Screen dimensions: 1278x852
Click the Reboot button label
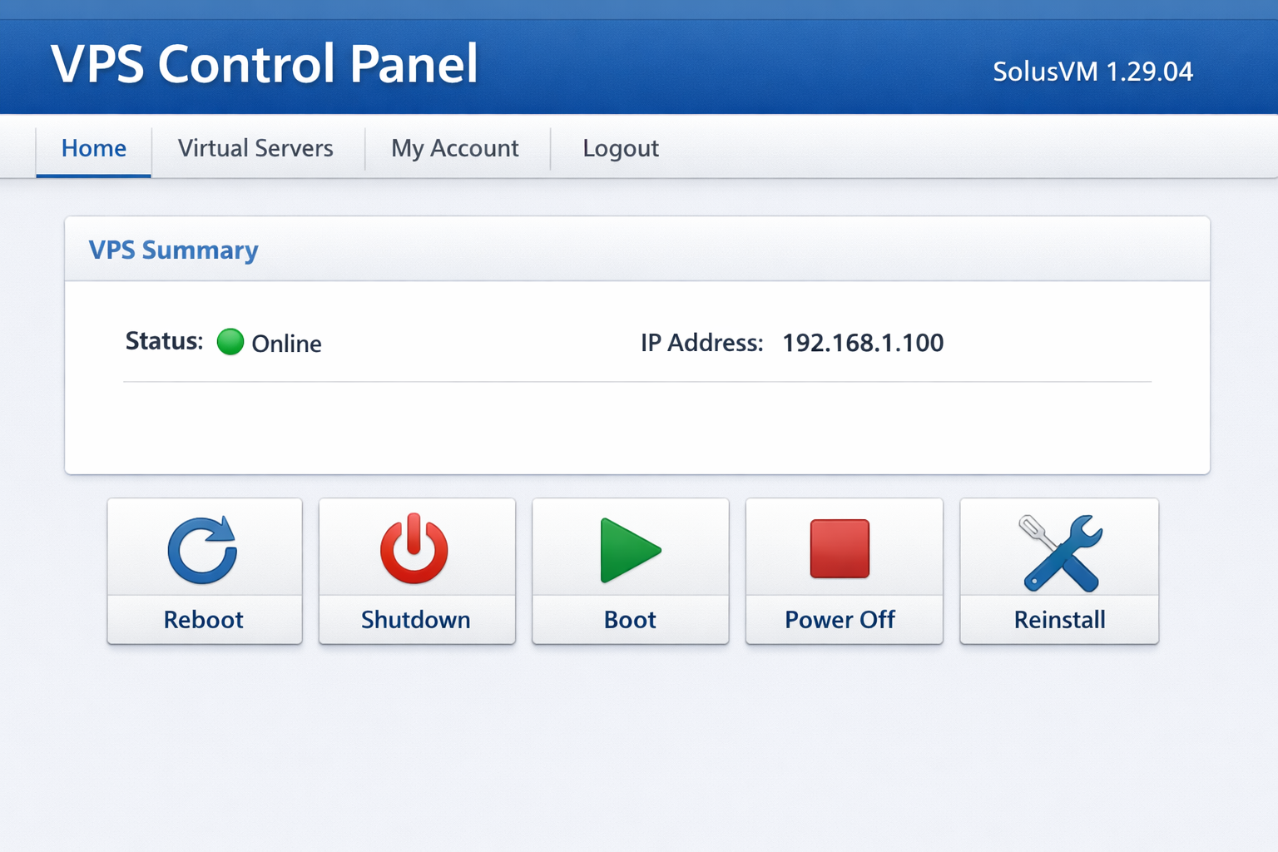click(x=204, y=620)
